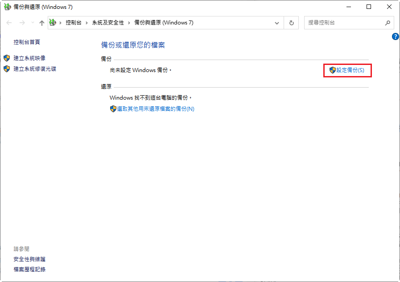Click text 尚未設定 Windows 備份。
400x282 pixels.
click(140, 70)
